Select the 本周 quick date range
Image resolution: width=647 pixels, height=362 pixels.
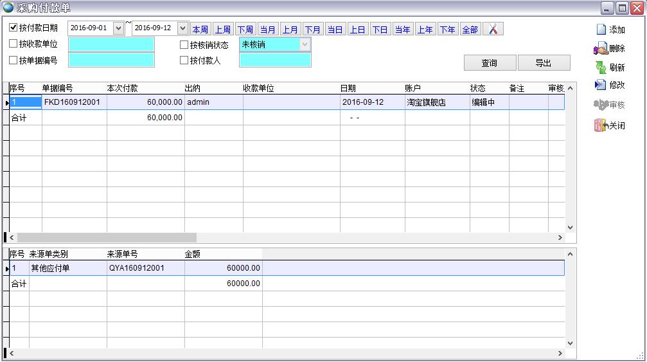200,30
